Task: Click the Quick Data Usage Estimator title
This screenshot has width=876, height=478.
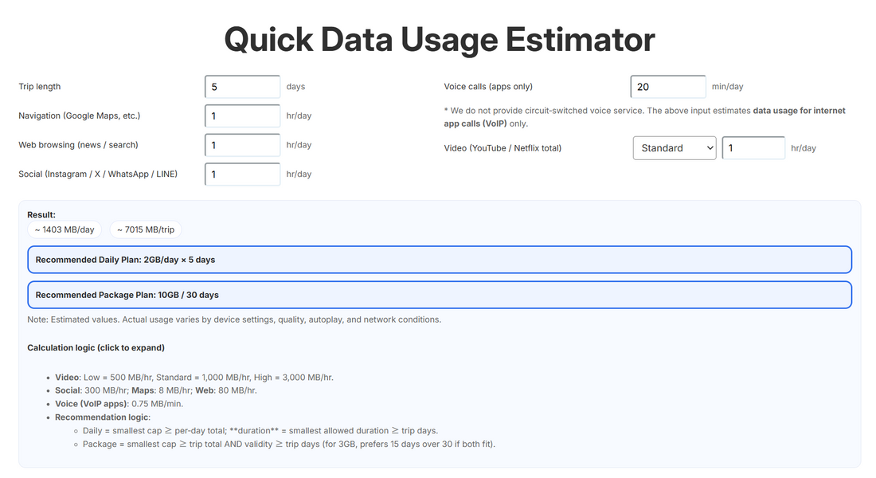Action: coord(439,39)
